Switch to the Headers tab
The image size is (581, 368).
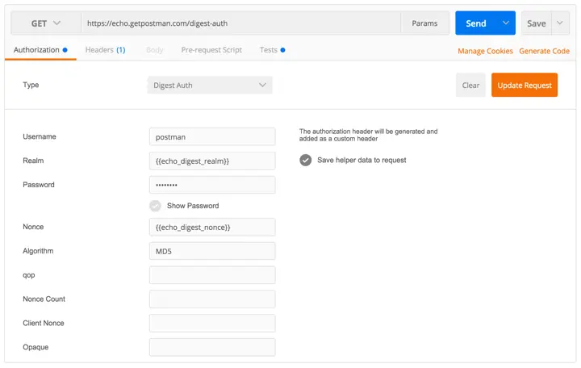tap(105, 50)
